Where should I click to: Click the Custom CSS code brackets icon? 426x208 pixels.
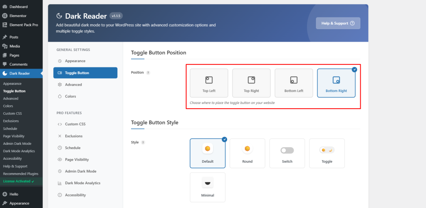[60, 124]
